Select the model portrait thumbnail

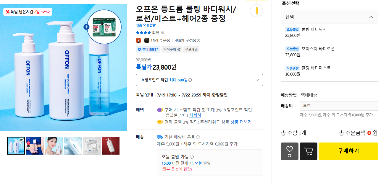[54, 146]
